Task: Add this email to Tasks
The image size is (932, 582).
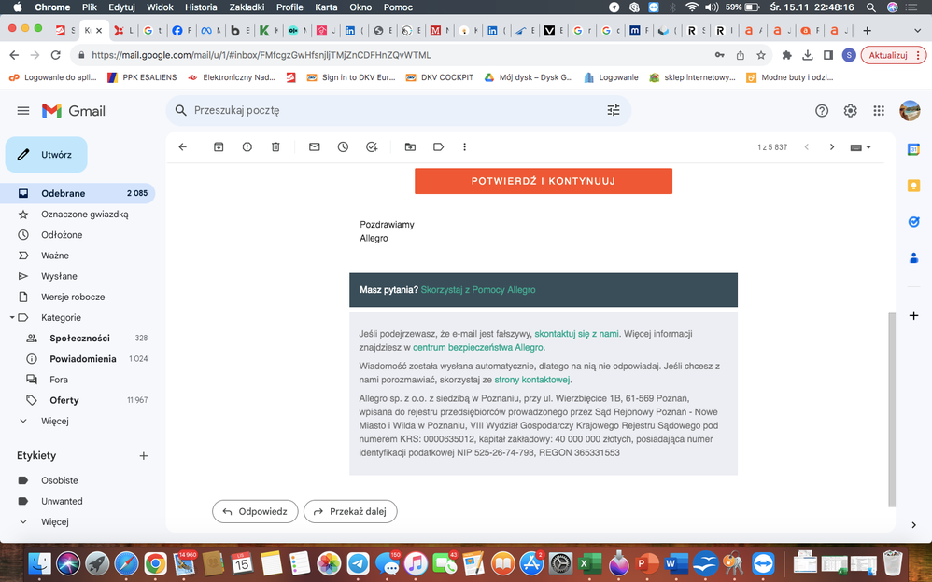Action: pyautogui.click(x=372, y=146)
